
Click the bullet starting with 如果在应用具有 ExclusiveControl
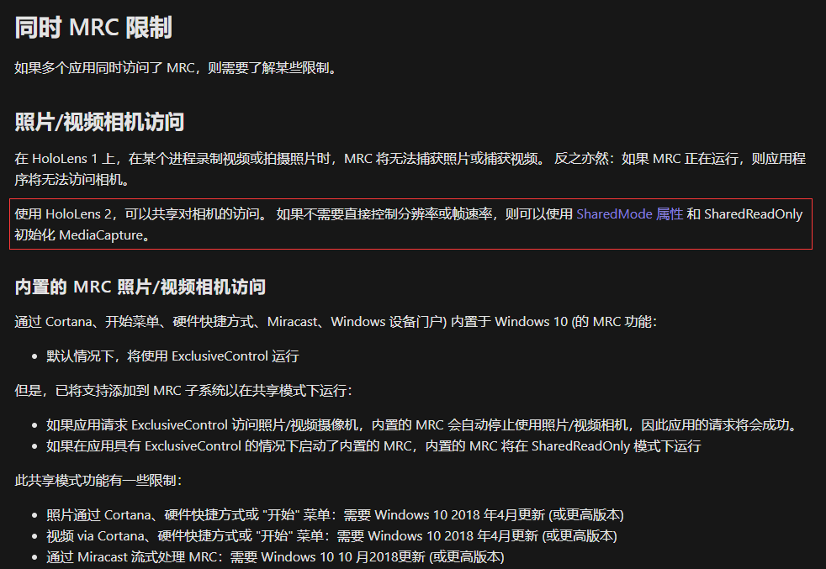373,446
